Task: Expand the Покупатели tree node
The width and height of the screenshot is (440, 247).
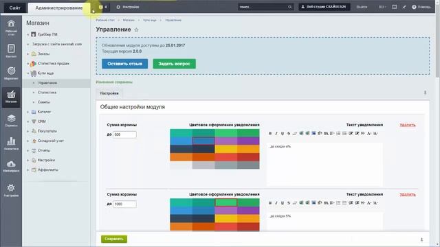Action: (x=27, y=131)
